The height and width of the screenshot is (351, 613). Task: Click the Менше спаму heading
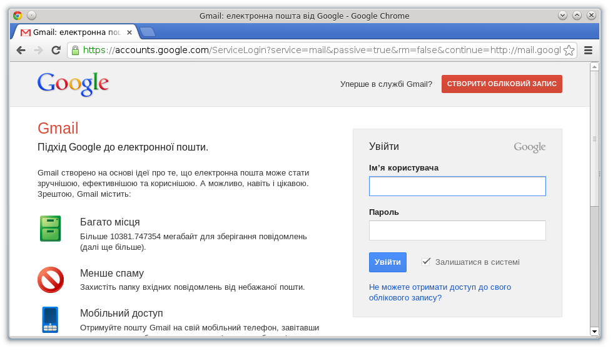pos(112,274)
